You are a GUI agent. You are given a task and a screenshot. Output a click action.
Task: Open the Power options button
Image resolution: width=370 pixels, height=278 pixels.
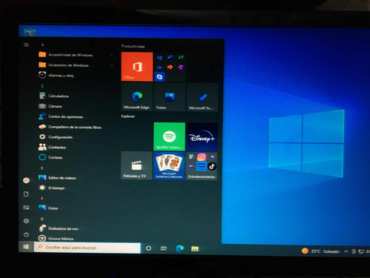pyautogui.click(x=26, y=234)
